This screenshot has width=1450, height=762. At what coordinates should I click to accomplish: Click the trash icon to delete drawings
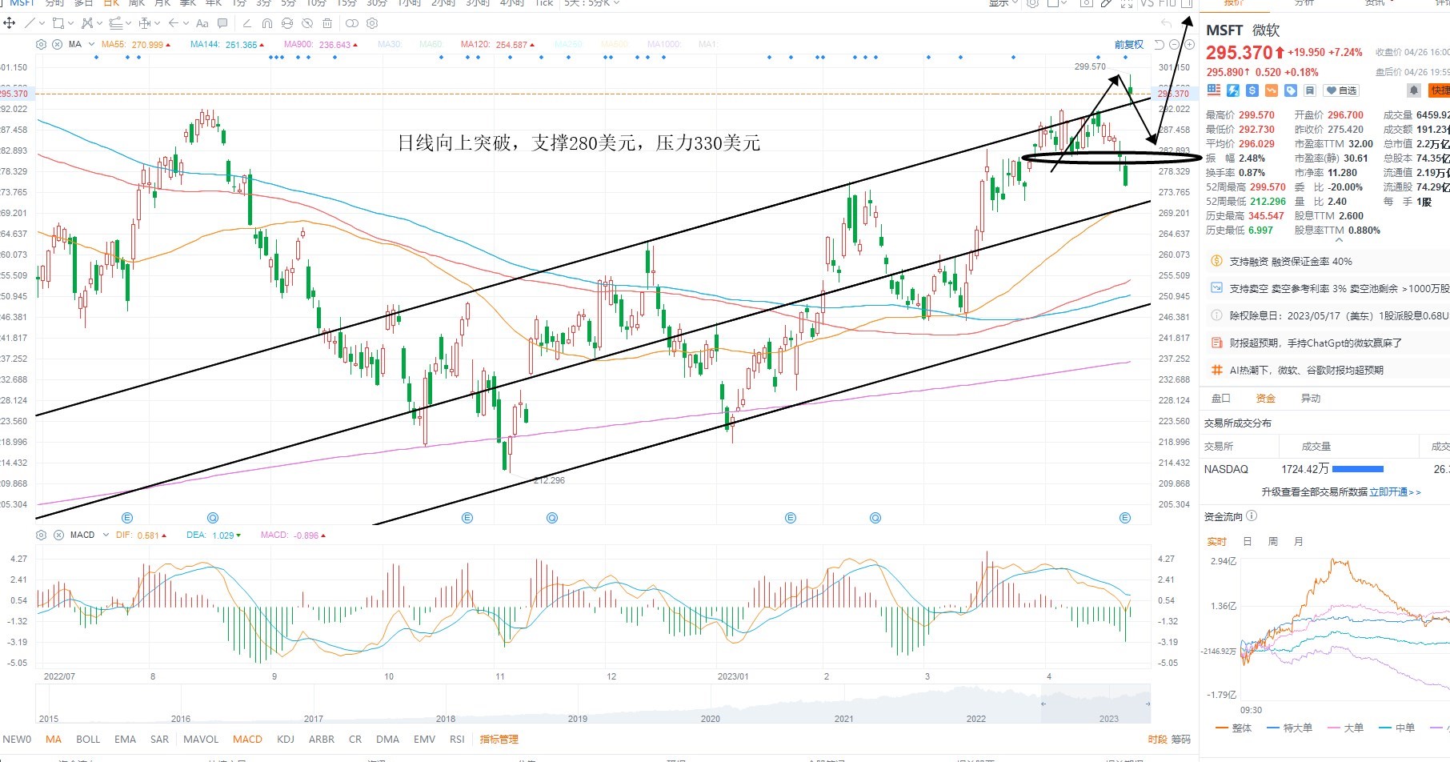(x=327, y=23)
